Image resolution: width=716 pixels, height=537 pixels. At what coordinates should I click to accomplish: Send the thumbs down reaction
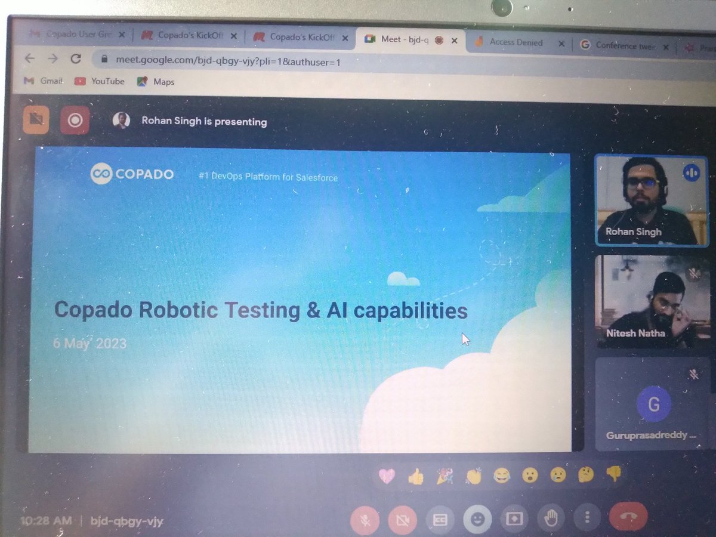coord(614,474)
